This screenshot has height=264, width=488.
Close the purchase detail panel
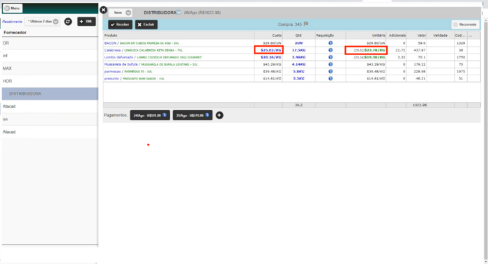click(104, 10)
